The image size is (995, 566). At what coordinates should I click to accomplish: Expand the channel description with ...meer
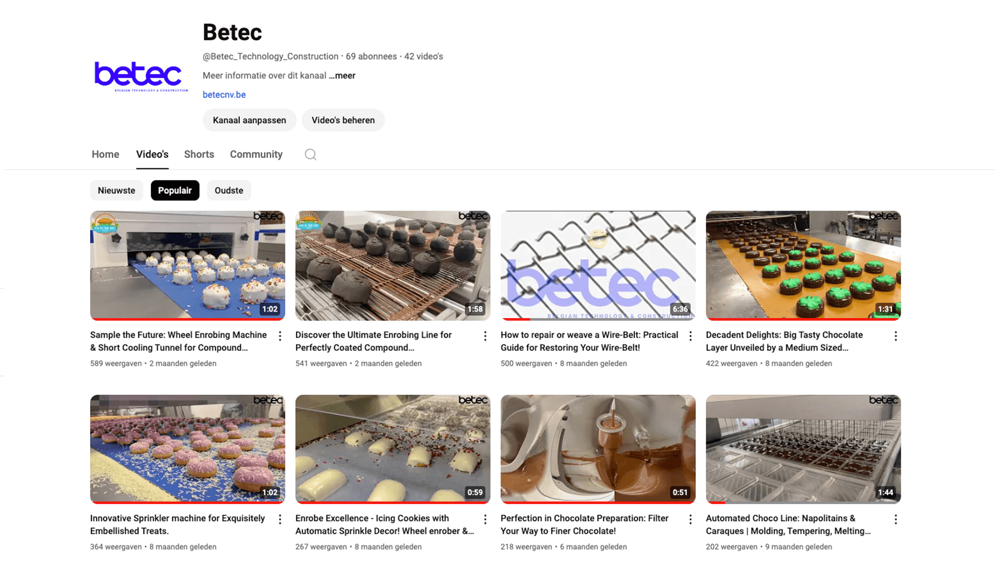(342, 75)
